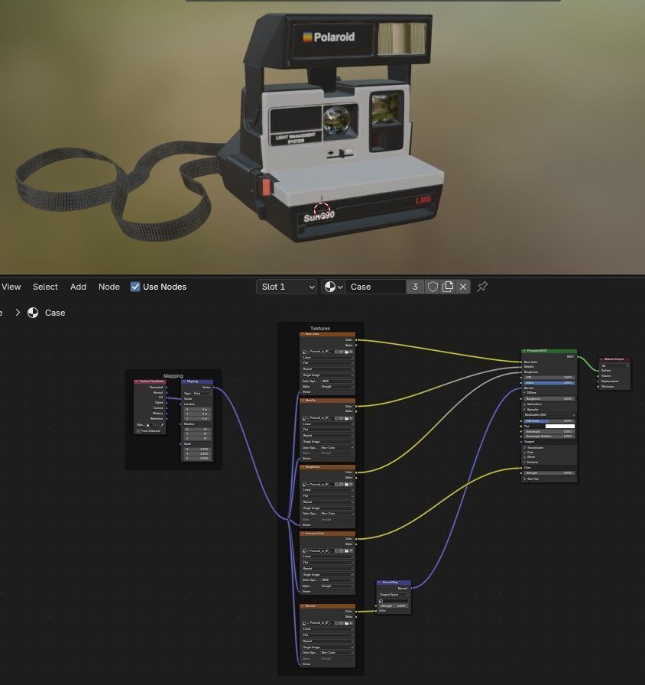Collapse the Principled BSDF node

click(x=524, y=350)
